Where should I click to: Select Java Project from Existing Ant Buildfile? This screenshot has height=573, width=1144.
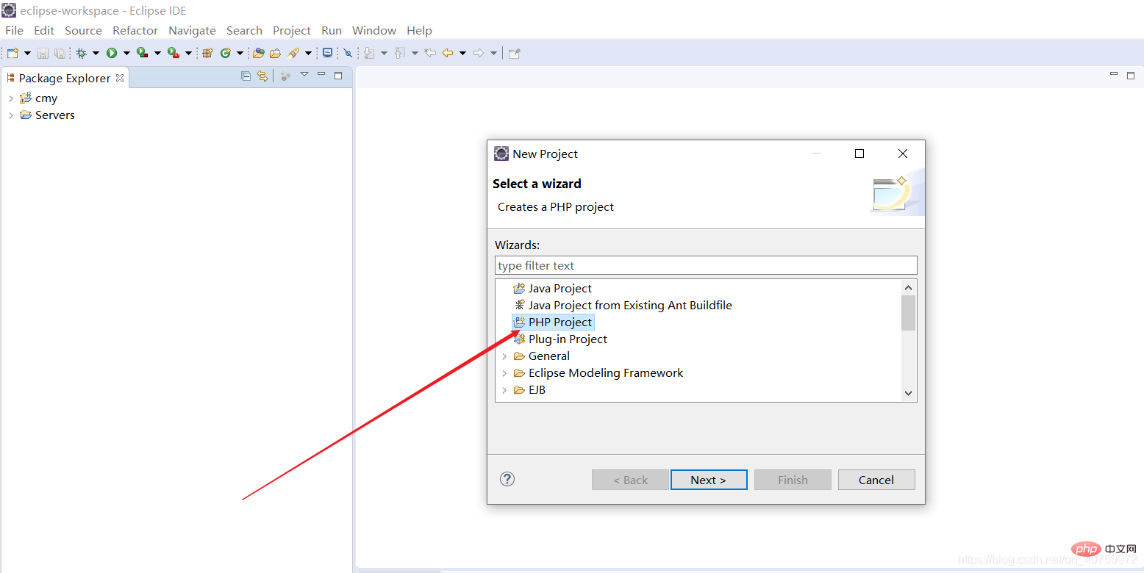pyautogui.click(x=630, y=305)
